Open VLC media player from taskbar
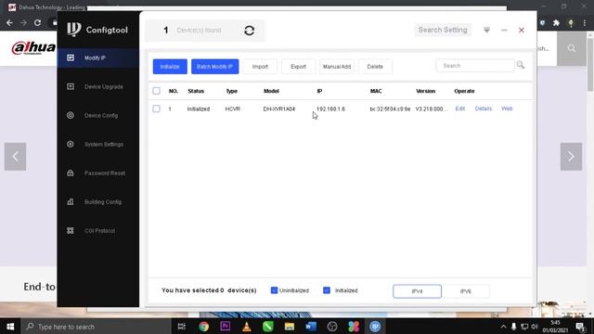594x334 pixels. tap(247, 327)
